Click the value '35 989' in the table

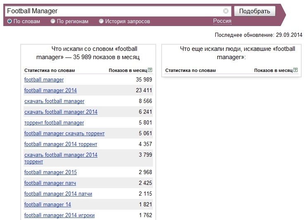coord(144,79)
